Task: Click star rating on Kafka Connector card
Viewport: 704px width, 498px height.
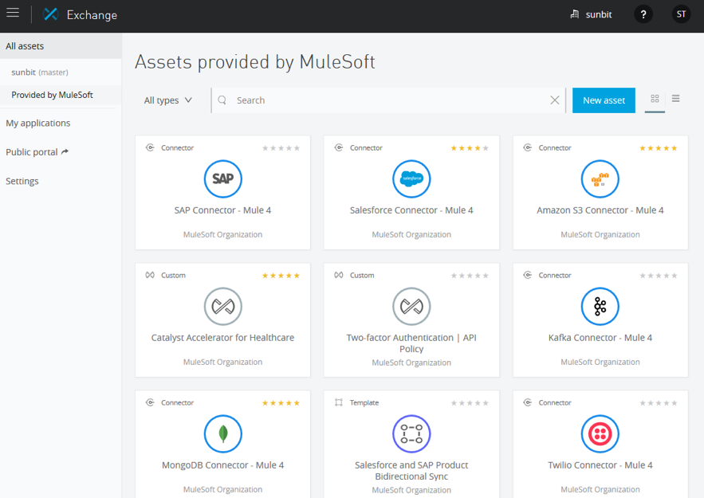Action: click(659, 276)
